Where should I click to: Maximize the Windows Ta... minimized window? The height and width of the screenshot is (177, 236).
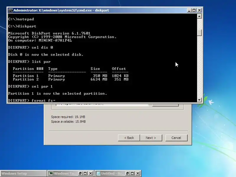click(85, 173)
